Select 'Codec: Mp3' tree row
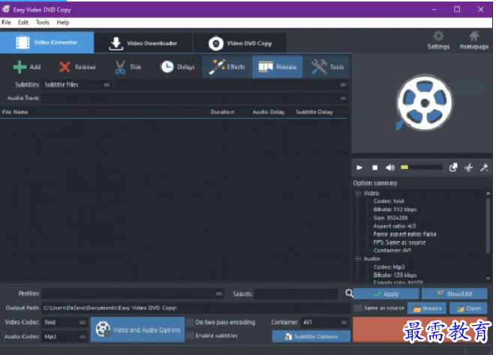 tap(389, 267)
